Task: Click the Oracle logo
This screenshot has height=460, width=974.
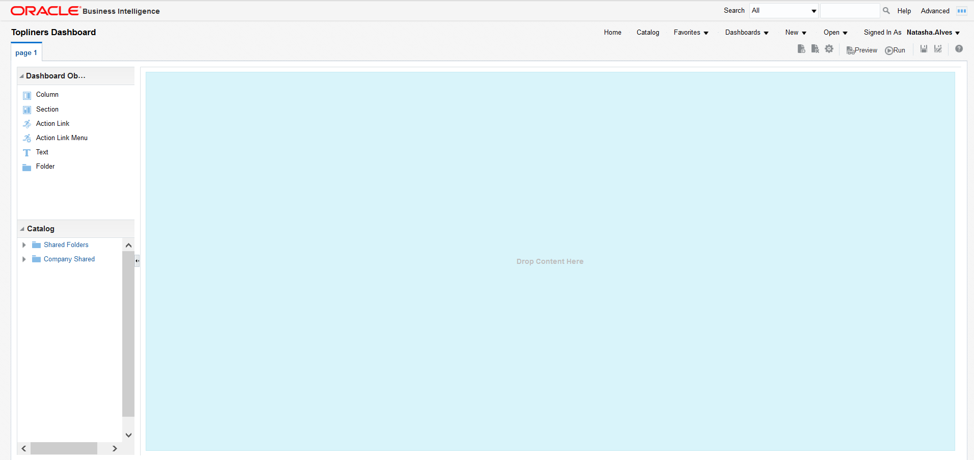Action: [x=45, y=11]
